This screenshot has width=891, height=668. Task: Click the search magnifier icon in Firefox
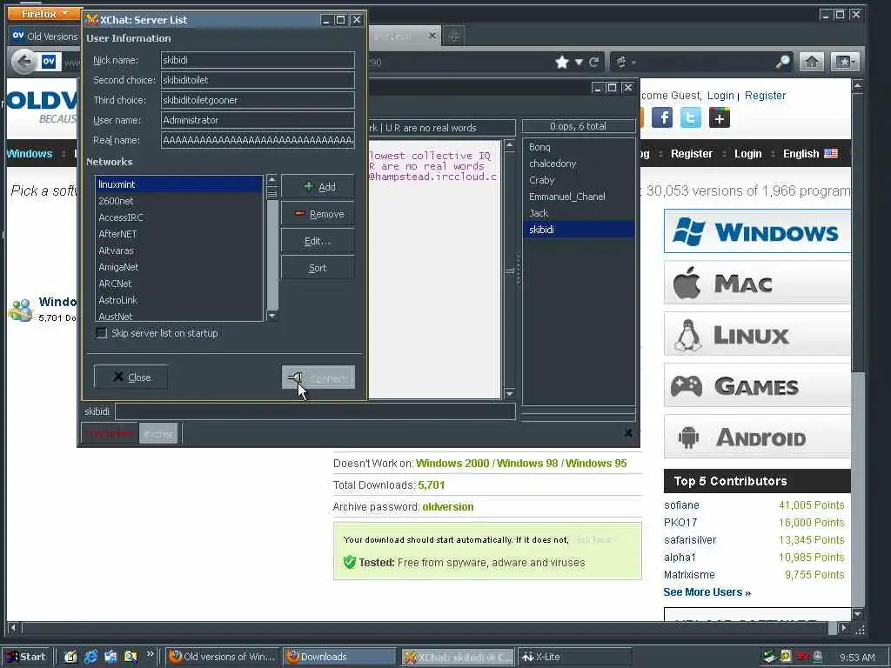(783, 62)
